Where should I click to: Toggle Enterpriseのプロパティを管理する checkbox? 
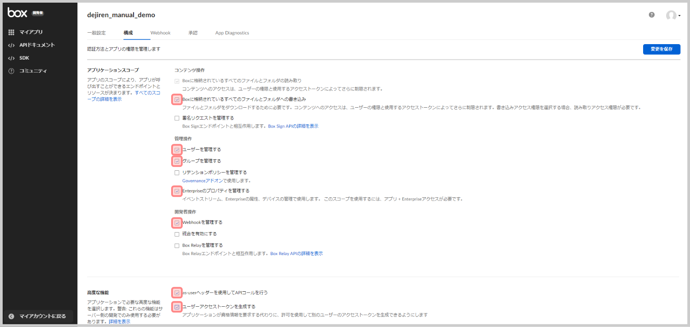pyautogui.click(x=177, y=191)
